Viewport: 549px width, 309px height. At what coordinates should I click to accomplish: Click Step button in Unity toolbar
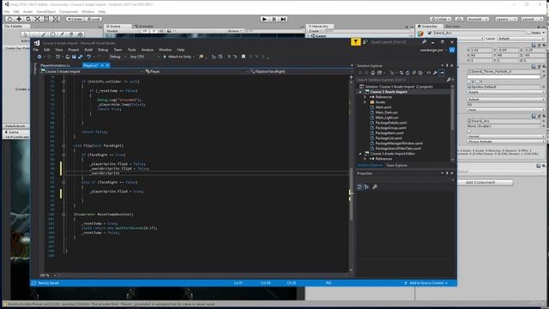coord(284,19)
